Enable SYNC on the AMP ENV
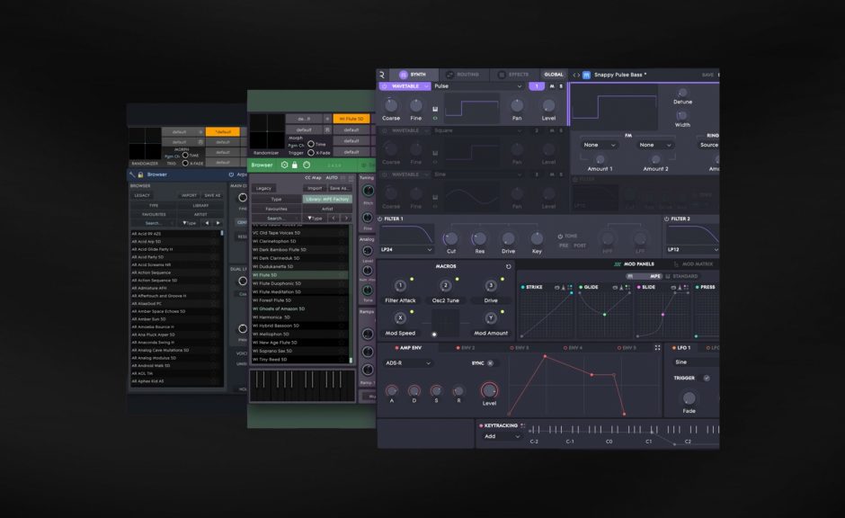 [x=490, y=363]
